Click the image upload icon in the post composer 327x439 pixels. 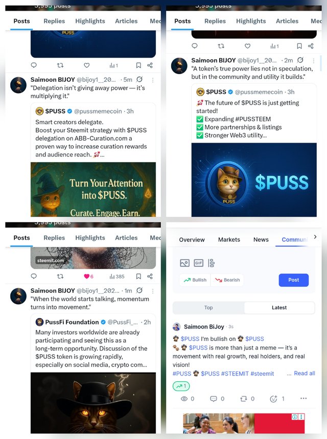click(x=184, y=263)
